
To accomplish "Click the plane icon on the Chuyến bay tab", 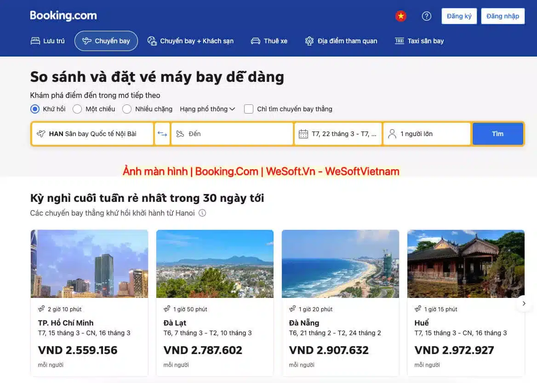I will (86, 41).
